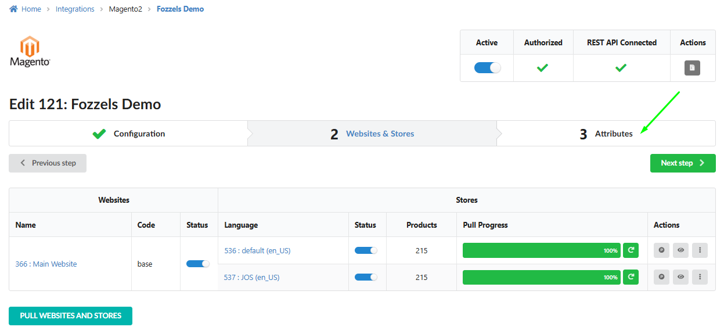The image size is (724, 334).
Task: Disable the 536 default store status switch
Action: click(366, 250)
